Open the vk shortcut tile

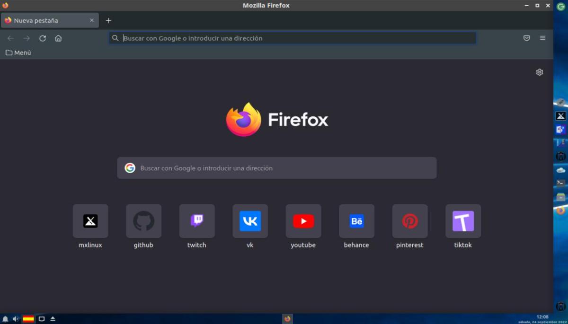(250, 221)
